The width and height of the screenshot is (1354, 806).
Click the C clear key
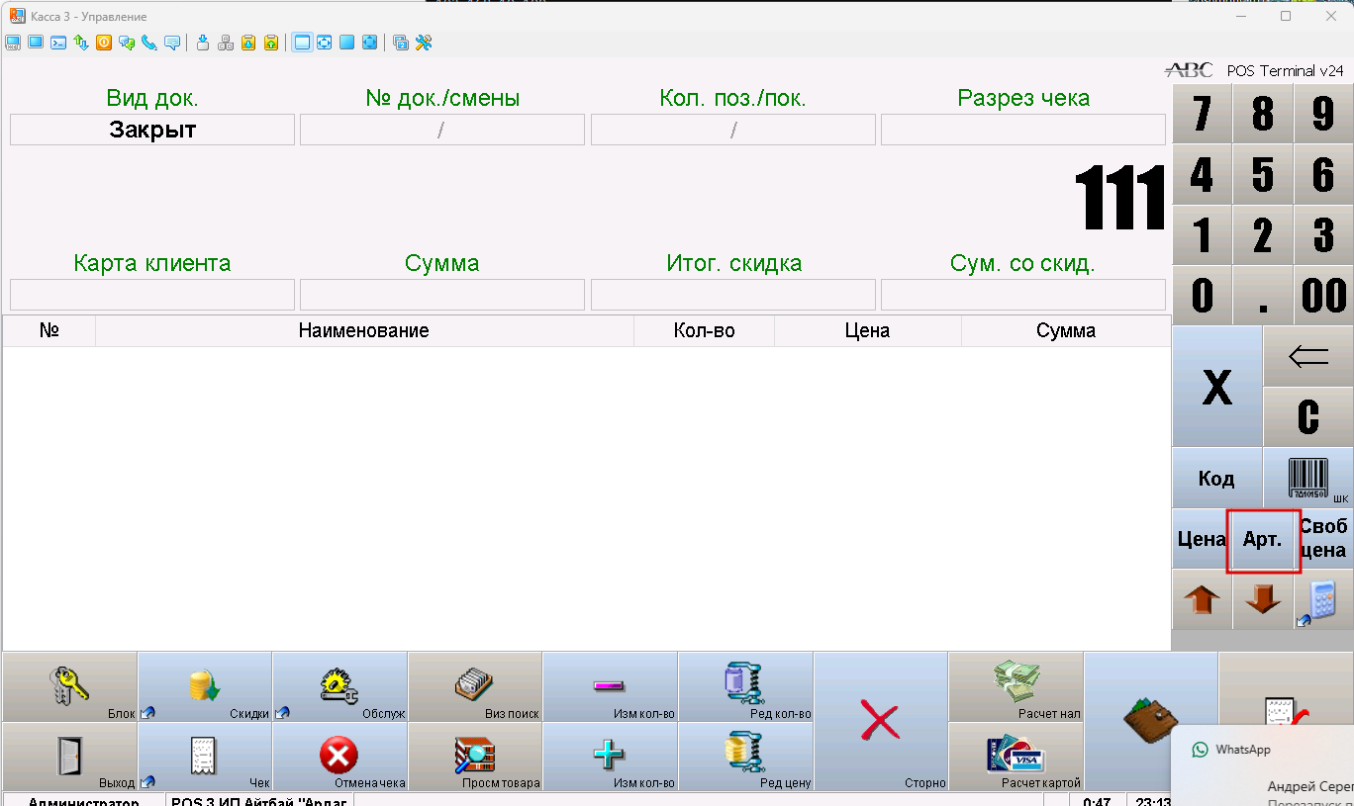coord(1308,417)
